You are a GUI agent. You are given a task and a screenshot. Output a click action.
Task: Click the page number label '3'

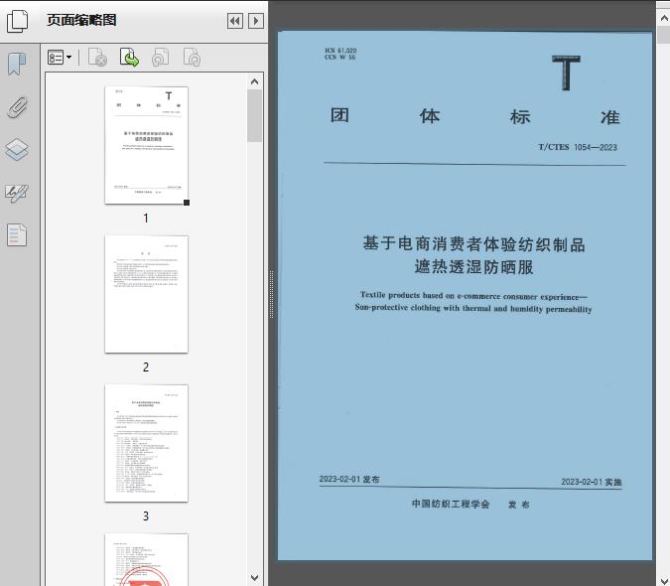(x=146, y=516)
